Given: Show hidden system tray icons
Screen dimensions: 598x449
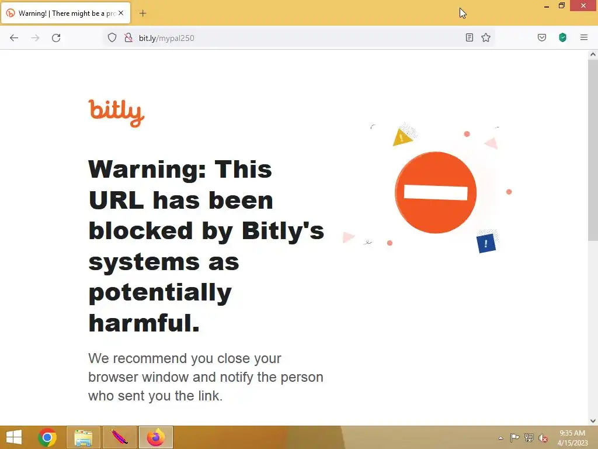Looking at the screenshot, I should click(500, 438).
